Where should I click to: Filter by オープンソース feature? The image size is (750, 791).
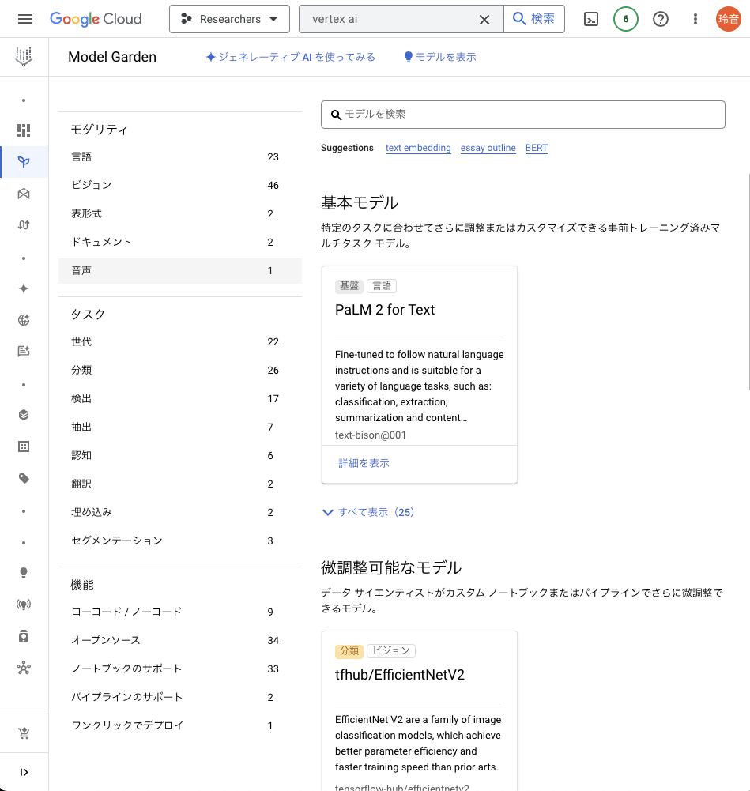click(x=180, y=641)
